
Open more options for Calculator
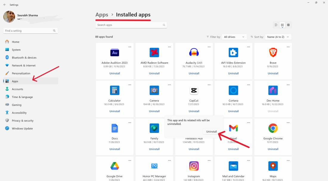(x=130, y=85)
